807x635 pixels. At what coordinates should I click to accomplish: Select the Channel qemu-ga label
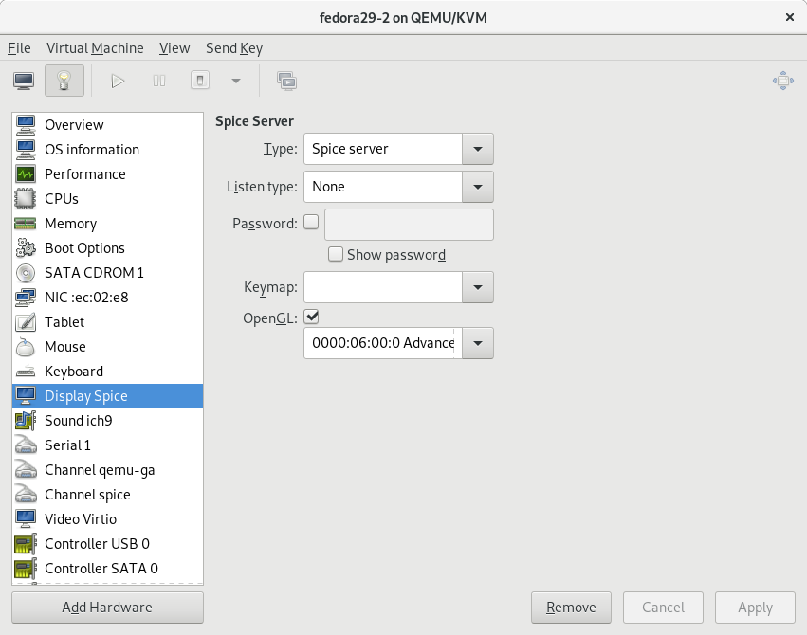[x=100, y=470]
